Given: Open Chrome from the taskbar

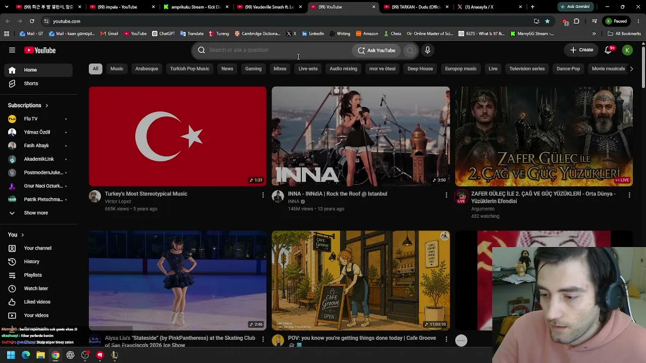Looking at the screenshot, I should tap(56, 355).
